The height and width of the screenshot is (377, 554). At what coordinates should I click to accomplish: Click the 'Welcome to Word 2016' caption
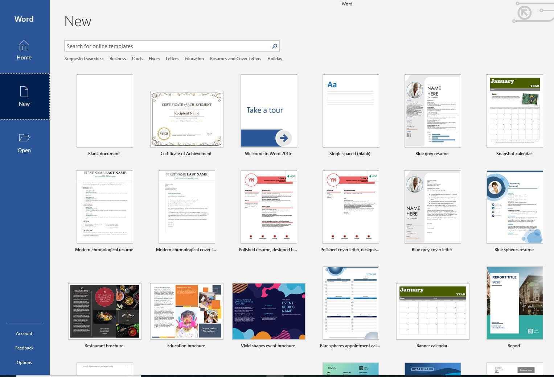pos(268,154)
